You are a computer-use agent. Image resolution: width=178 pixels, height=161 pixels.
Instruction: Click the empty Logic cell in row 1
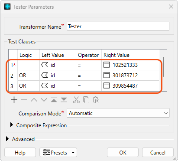click(29, 65)
